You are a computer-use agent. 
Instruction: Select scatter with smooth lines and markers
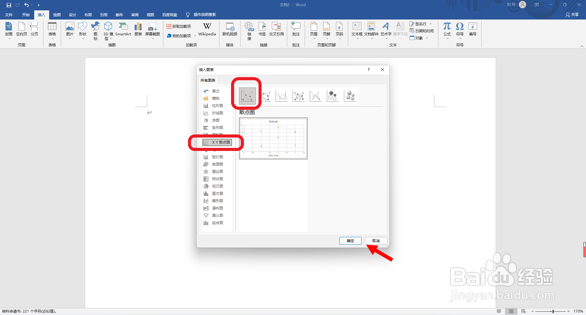tap(266, 96)
